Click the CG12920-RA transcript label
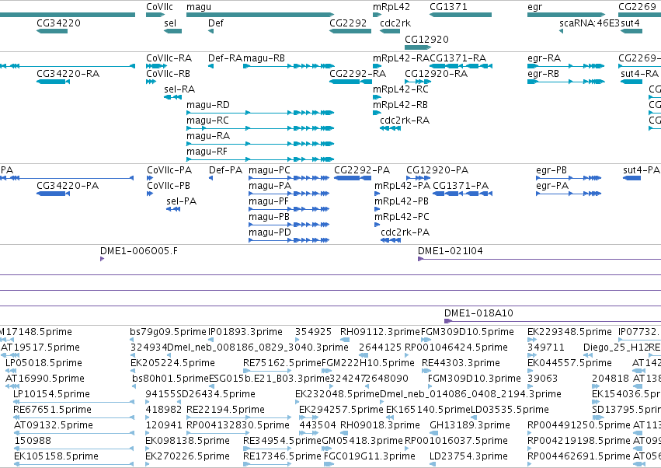This screenshot has height=468, width=661. 436,73
